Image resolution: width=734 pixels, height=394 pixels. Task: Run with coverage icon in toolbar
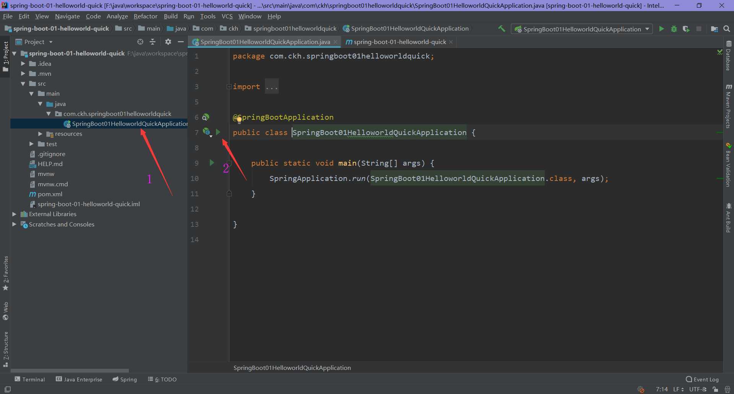[x=686, y=29]
